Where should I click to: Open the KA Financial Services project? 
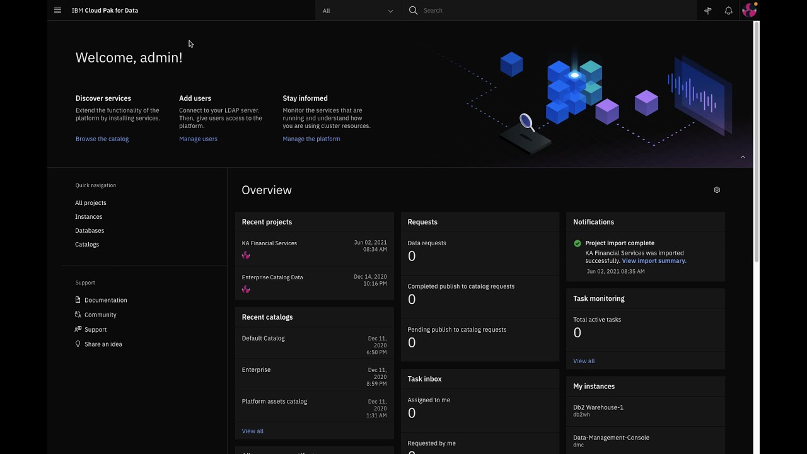(x=269, y=243)
